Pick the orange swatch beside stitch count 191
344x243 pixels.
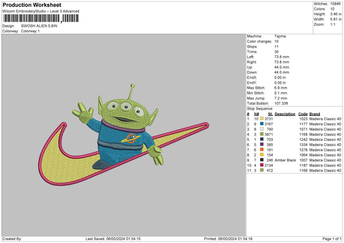(262, 150)
